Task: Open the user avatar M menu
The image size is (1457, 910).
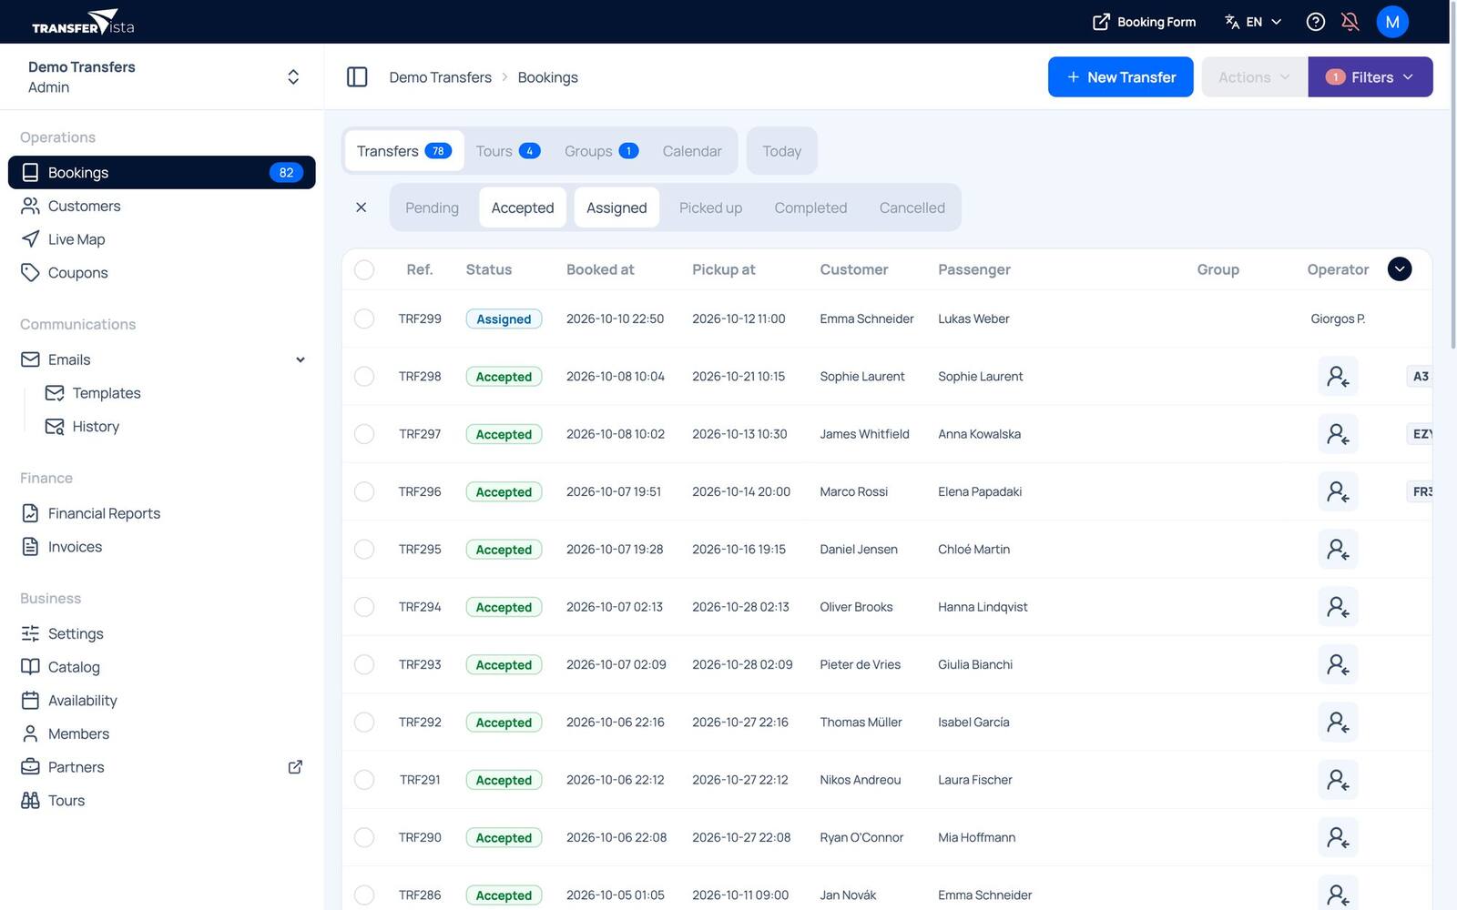Action: click(x=1392, y=22)
